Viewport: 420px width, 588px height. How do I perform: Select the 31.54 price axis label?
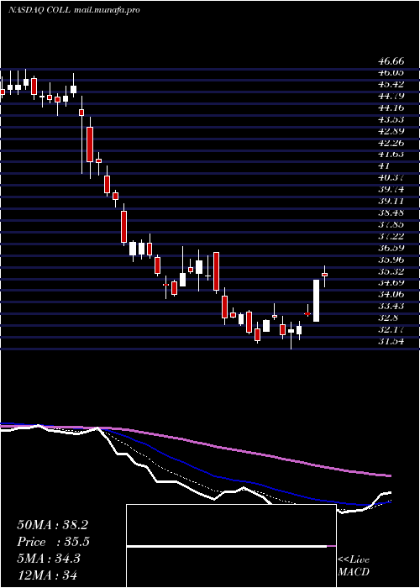point(391,341)
